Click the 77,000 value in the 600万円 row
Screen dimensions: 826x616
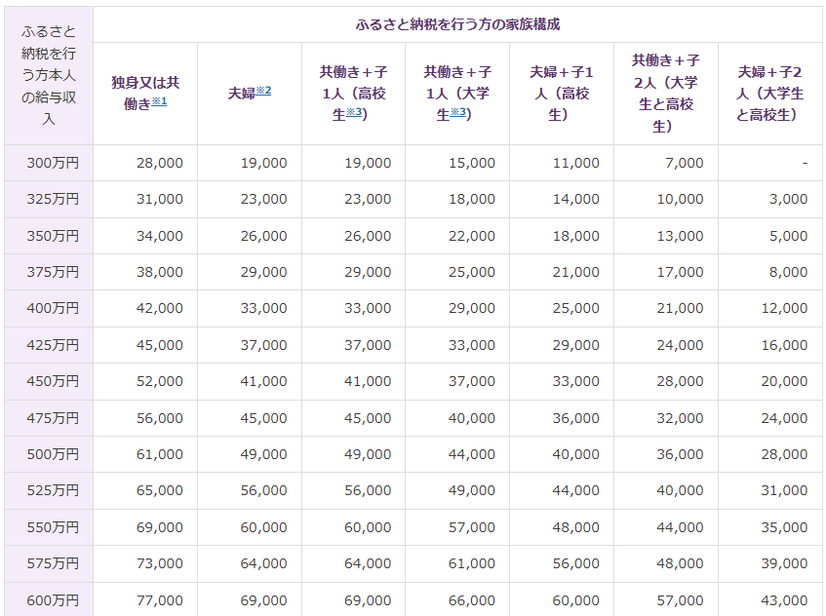[x=162, y=600]
